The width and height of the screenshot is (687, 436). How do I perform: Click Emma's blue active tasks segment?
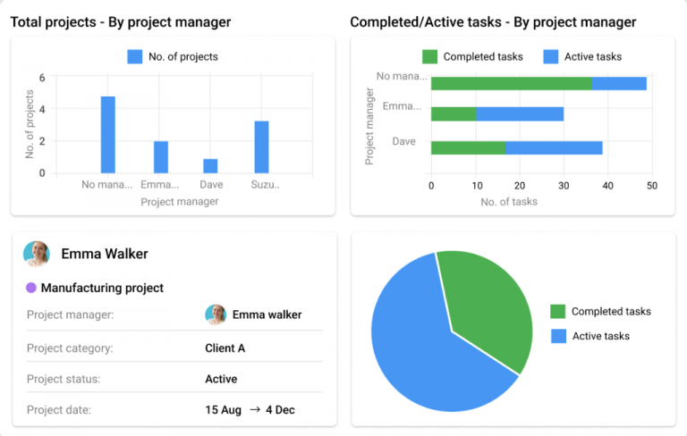[x=520, y=114]
